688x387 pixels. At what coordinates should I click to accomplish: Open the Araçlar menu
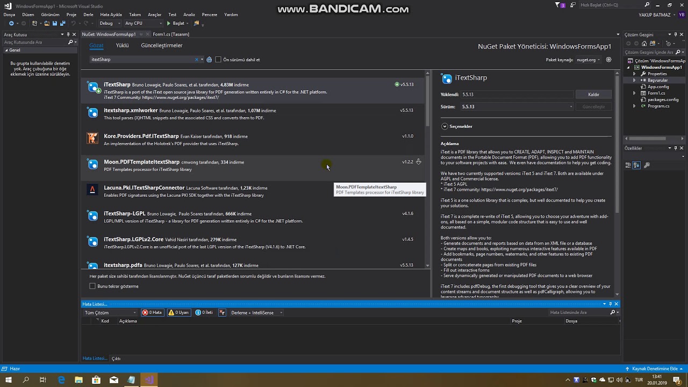coord(154,15)
